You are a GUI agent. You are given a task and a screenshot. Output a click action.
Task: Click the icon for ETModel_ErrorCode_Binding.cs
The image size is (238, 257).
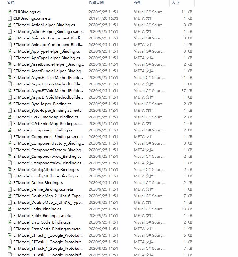click(x=9, y=222)
